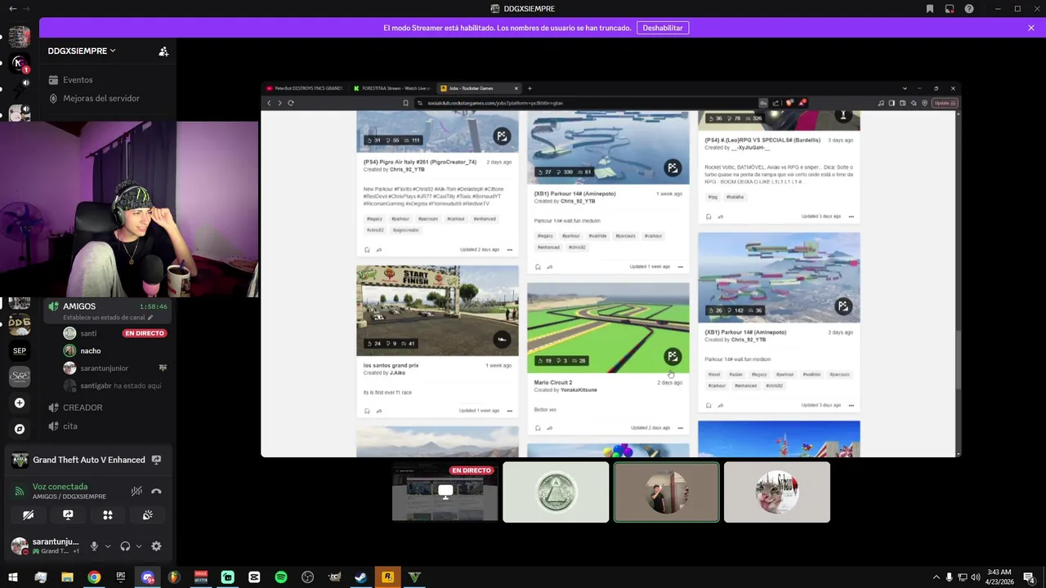Bookmark the Mario Circuit 2 job
Screen dimensions: 1046x588
pyautogui.click(x=538, y=428)
